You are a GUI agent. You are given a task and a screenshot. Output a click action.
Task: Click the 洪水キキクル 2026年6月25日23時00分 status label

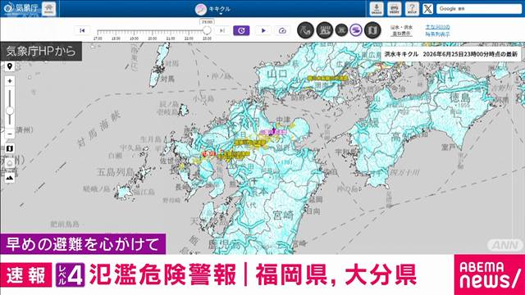(x=450, y=54)
